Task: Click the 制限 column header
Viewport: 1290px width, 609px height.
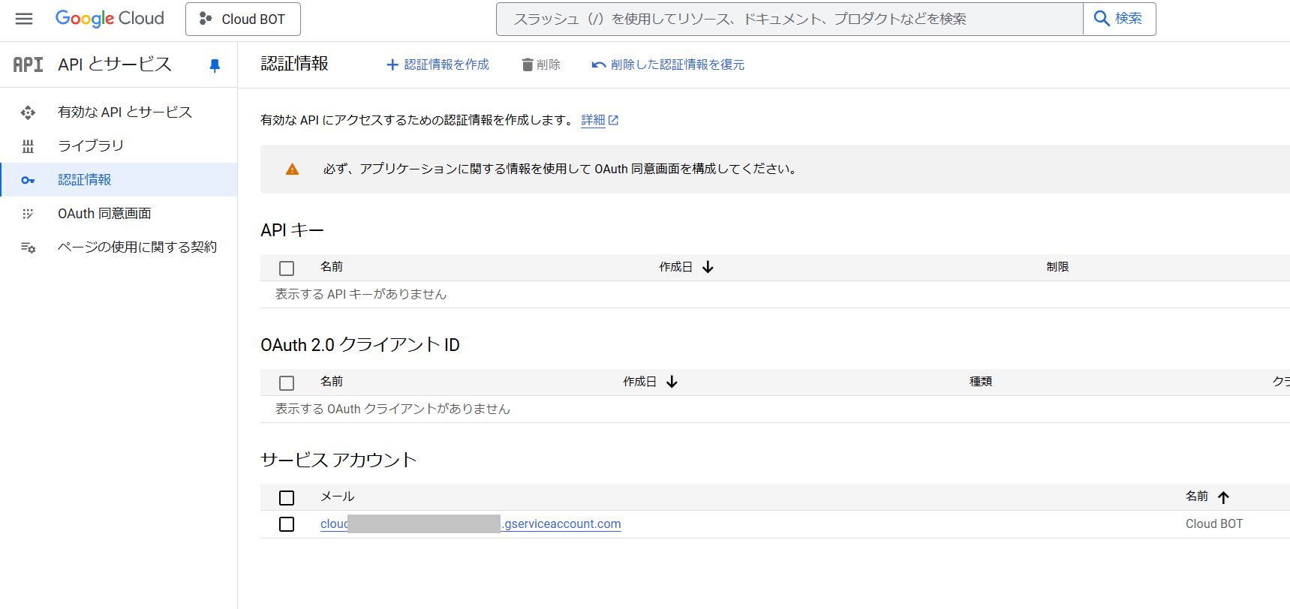Action: click(x=1057, y=267)
